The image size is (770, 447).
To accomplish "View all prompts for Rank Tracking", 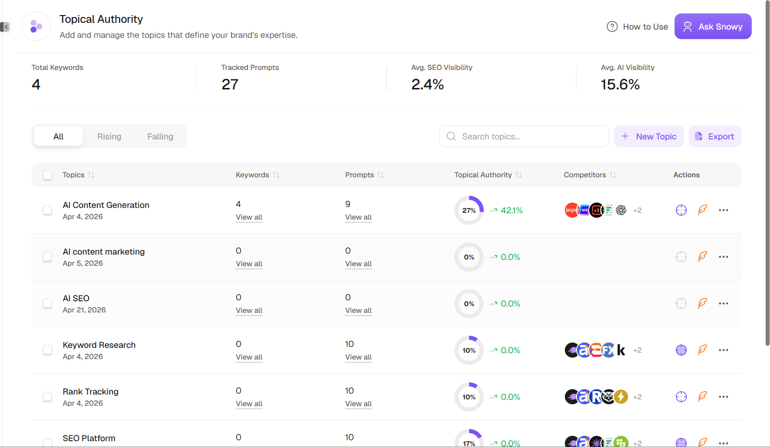I will (x=358, y=404).
